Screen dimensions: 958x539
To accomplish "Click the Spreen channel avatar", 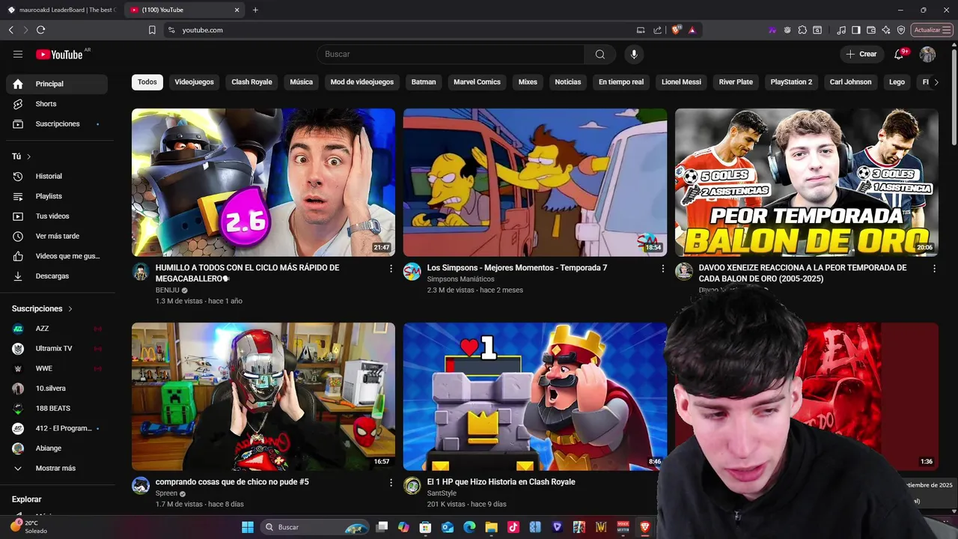I will point(141,485).
